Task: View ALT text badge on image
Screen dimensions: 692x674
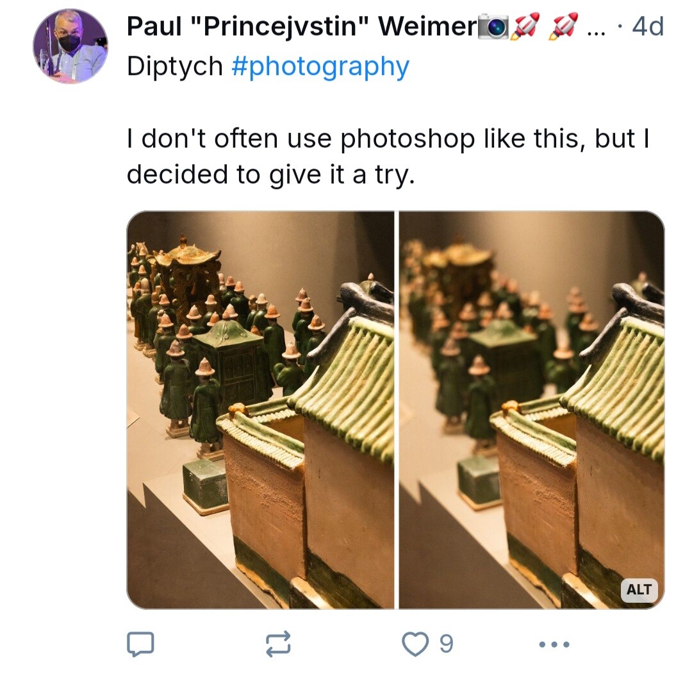Action: point(639,589)
